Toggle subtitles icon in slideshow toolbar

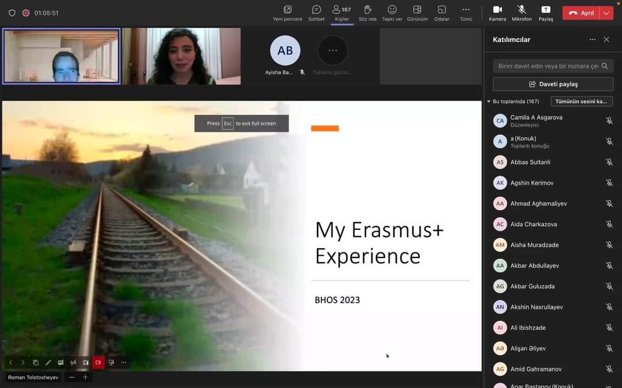pyautogui.click(x=60, y=362)
